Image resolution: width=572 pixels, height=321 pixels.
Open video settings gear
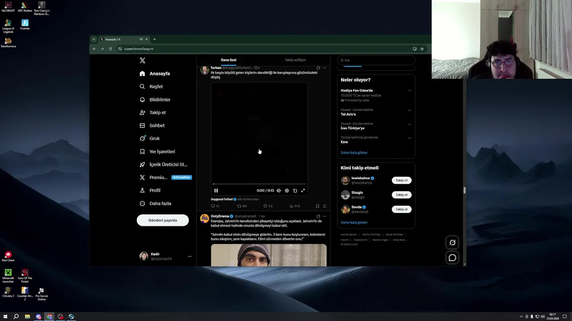(287, 190)
